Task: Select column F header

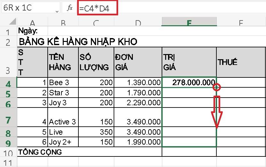Action: pos(241,22)
